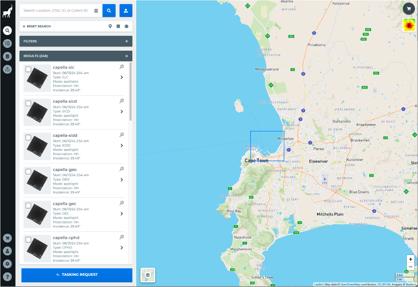
Task: Click the Reset Search button
Action: click(x=37, y=26)
